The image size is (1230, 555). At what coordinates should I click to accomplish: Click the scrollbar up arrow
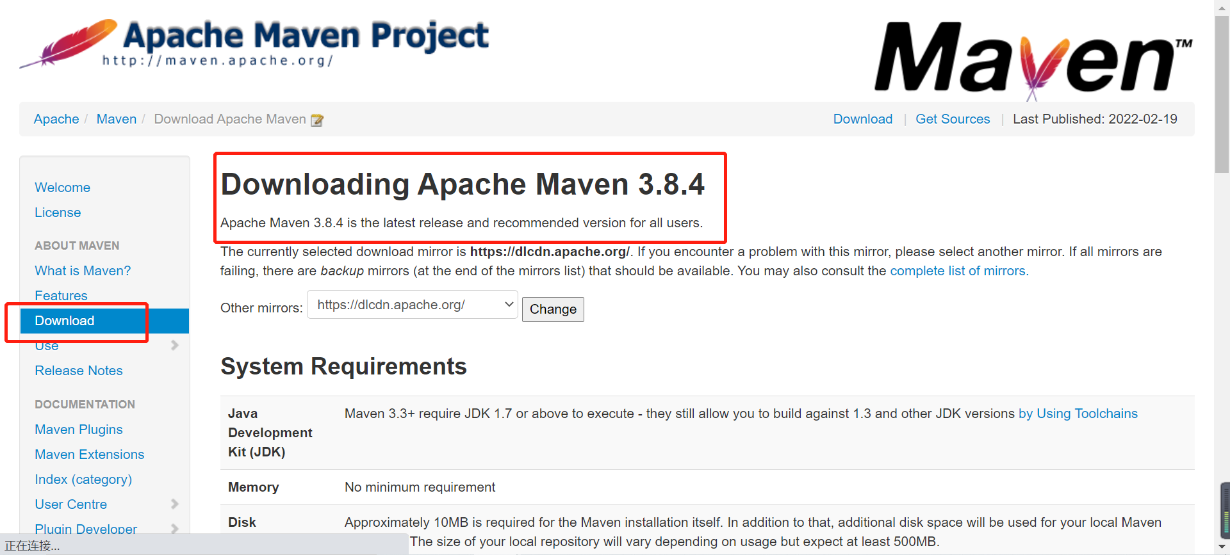1222,7
